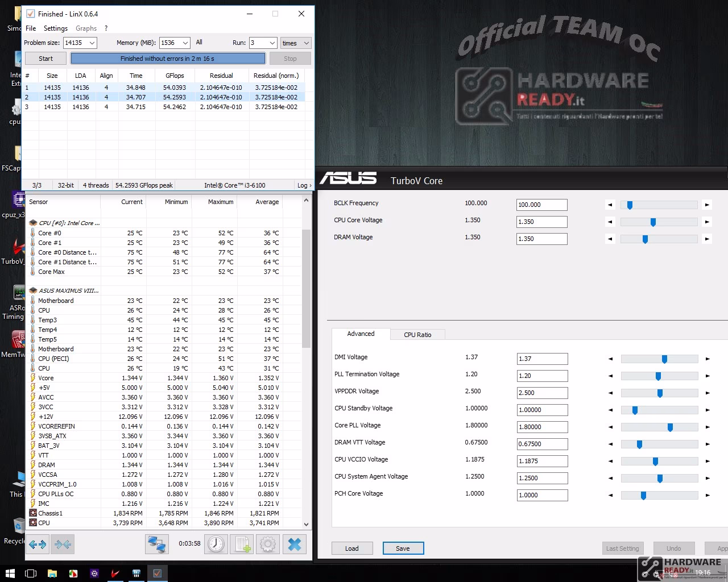Click the save report sheet icon
The width and height of the screenshot is (728, 582).
point(243,544)
